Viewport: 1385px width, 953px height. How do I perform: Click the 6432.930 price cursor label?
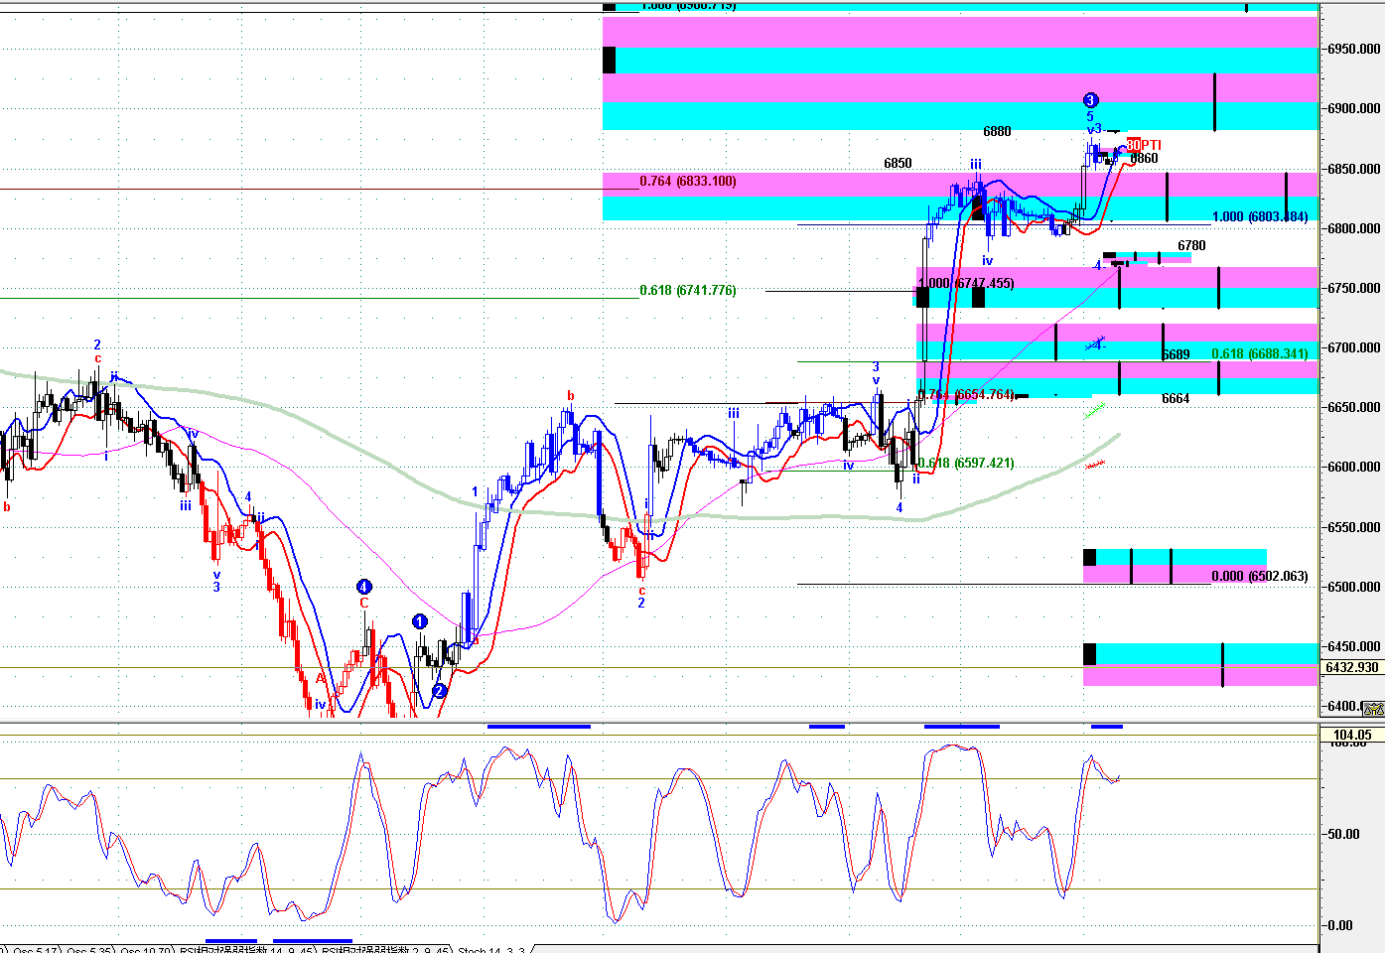[1352, 667]
